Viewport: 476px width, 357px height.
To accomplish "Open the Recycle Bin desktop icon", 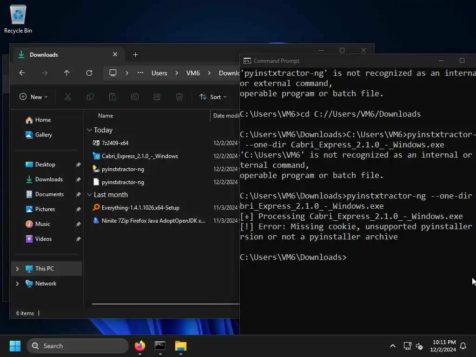I will 18,19.
